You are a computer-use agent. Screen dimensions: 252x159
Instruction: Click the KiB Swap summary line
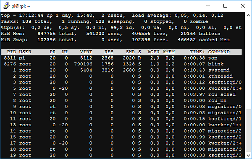(x=115, y=40)
